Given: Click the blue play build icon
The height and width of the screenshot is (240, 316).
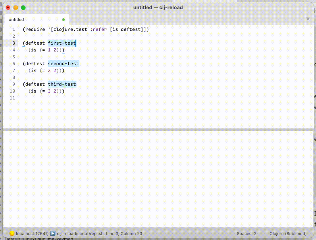Looking at the screenshot, I should tap(53, 233).
